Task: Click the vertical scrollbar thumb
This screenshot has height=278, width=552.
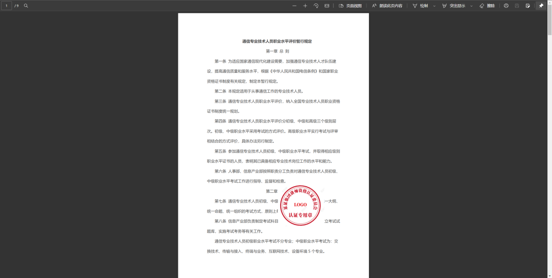Action: click(549, 19)
